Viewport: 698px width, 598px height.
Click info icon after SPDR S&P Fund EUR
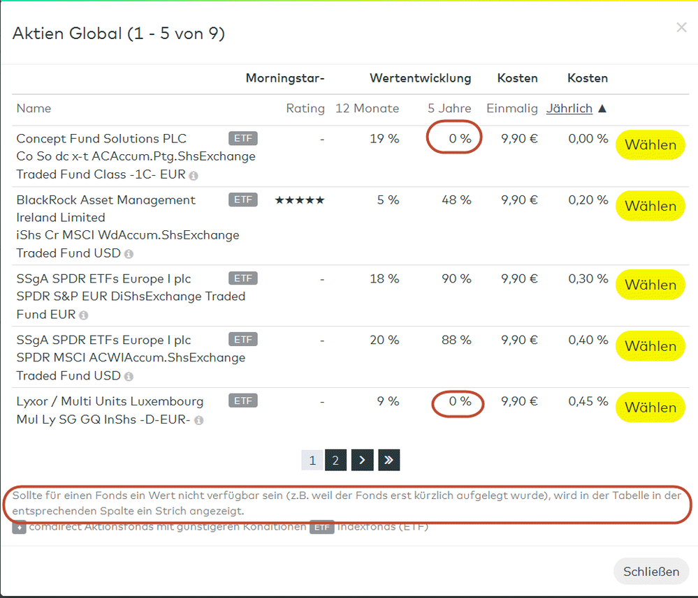point(84,315)
